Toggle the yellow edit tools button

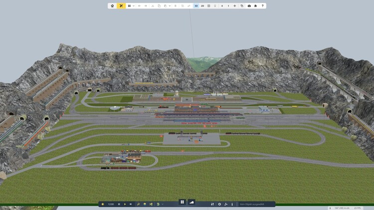pyautogui.click(x=121, y=5)
